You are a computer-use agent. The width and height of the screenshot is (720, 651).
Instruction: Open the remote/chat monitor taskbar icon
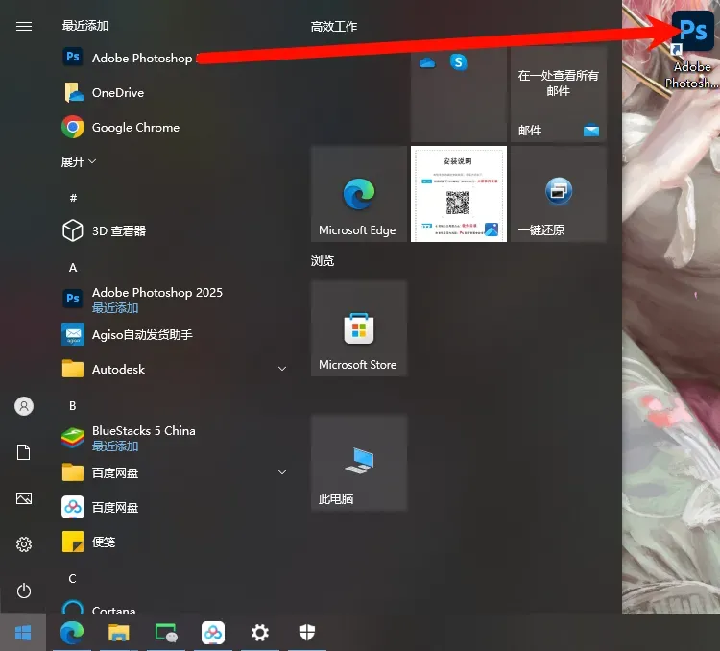[x=166, y=632]
